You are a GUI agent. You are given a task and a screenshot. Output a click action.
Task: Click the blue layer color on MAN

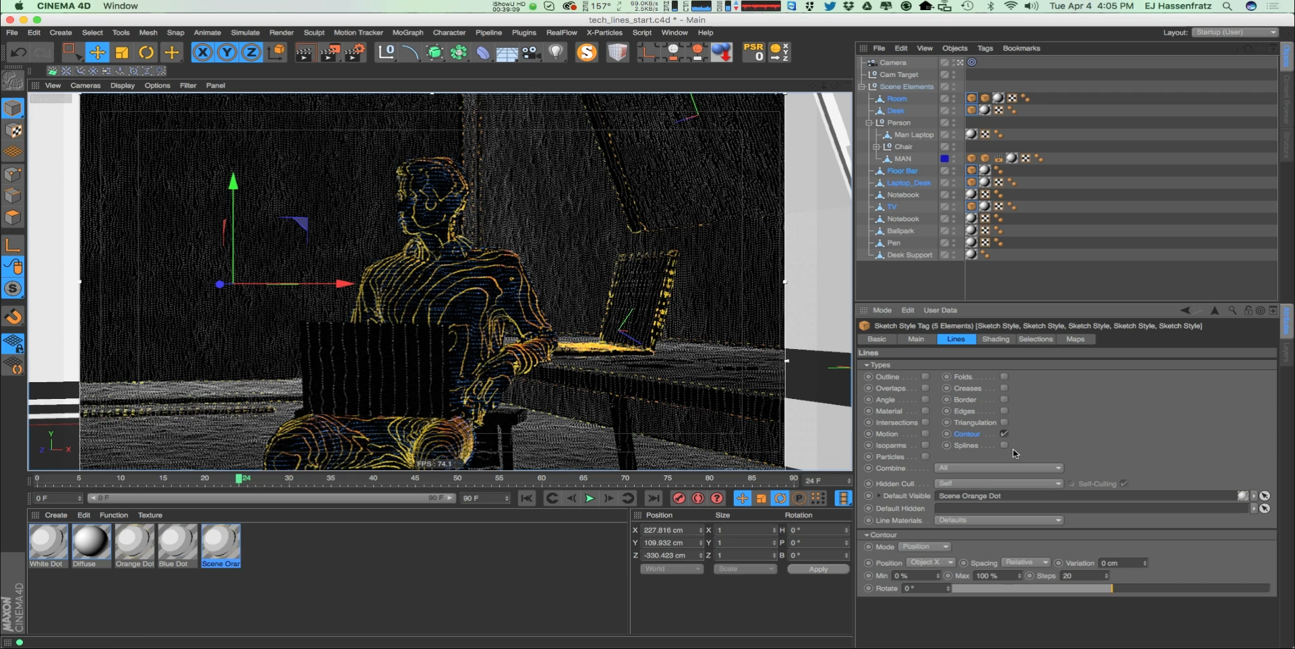(x=944, y=158)
